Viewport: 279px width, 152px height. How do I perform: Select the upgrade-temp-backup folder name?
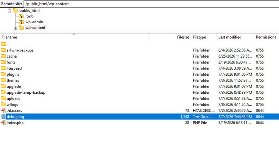click(26, 93)
